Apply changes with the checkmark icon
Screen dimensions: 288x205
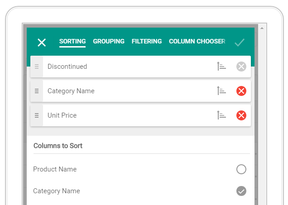click(240, 43)
